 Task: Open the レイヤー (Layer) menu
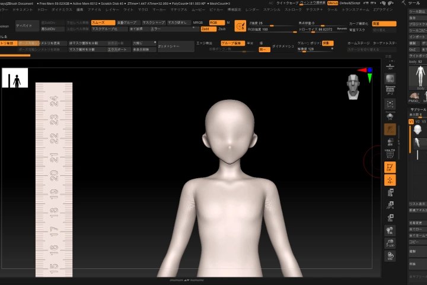(x=112, y=9)
